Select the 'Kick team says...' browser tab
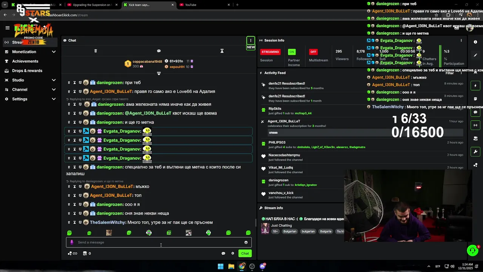Viewport: 483px width, 272px height. click(x=149, y=5)
